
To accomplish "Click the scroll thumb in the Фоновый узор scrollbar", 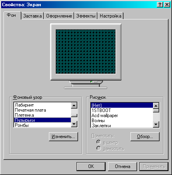I will coord(74,115).
